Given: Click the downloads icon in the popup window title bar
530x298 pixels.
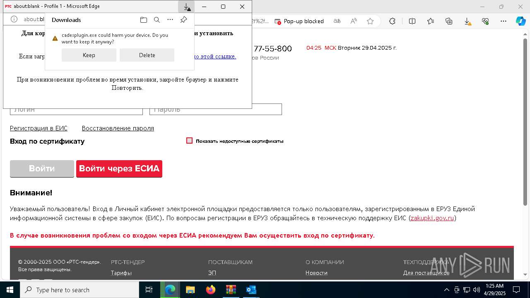Looking at the screenshot, I should 186,7.
